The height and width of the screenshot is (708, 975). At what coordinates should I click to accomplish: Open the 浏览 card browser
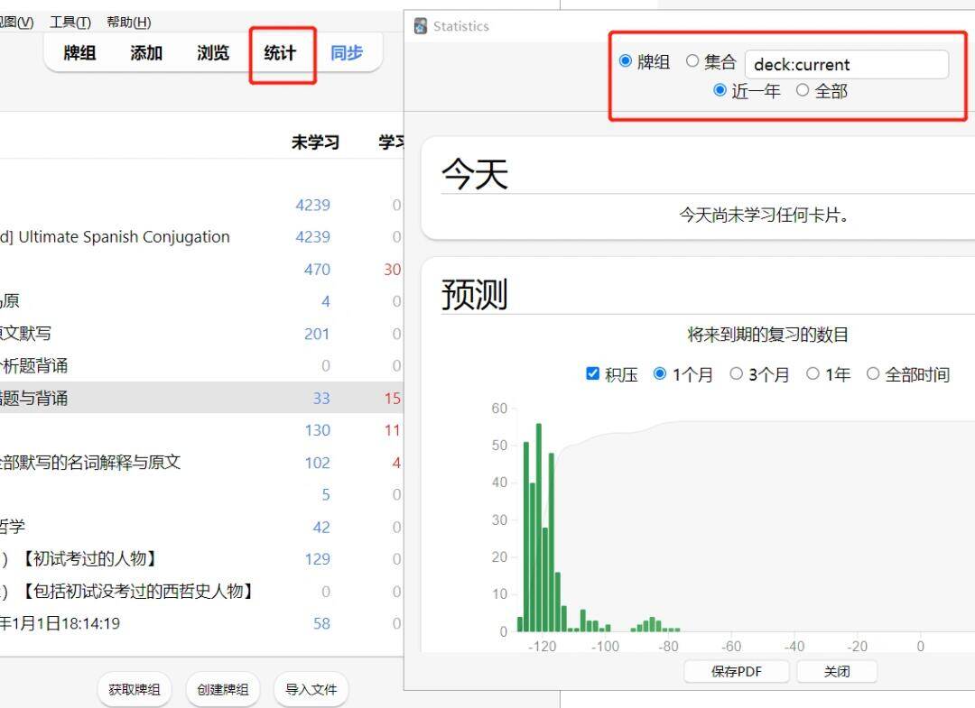tap(213, 53)
